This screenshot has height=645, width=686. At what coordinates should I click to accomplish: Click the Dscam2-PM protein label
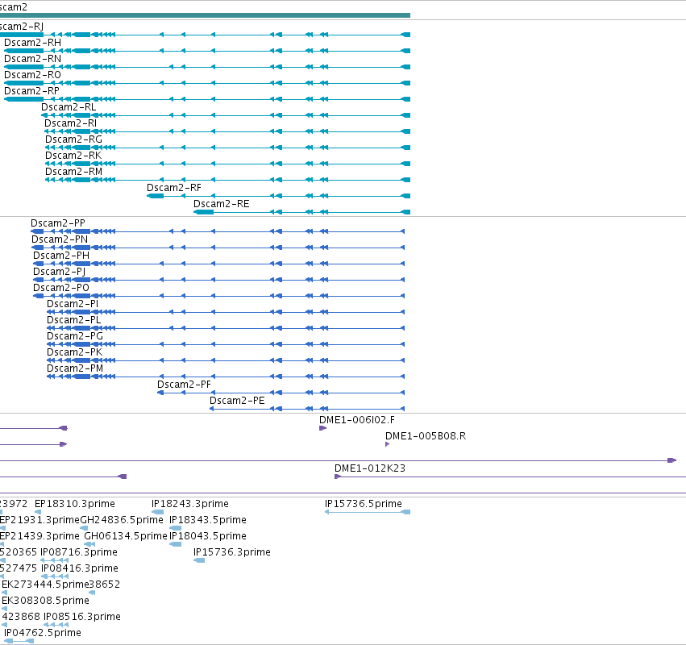pos(75,368)
